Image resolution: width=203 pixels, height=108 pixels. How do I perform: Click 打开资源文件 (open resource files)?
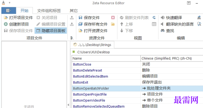93,31
